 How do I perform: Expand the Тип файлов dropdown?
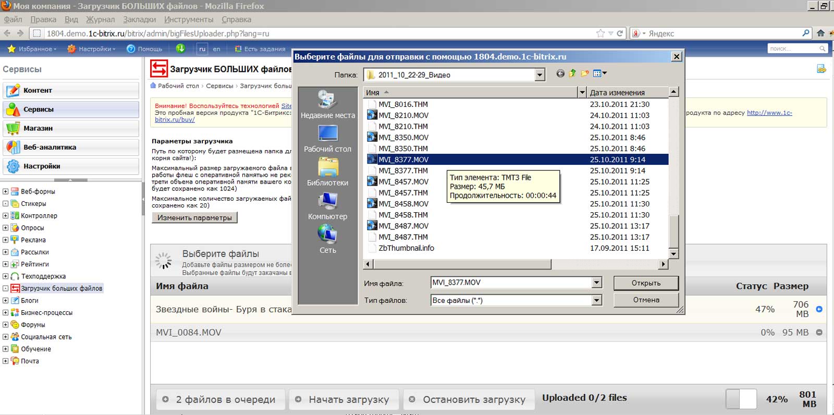596,300
